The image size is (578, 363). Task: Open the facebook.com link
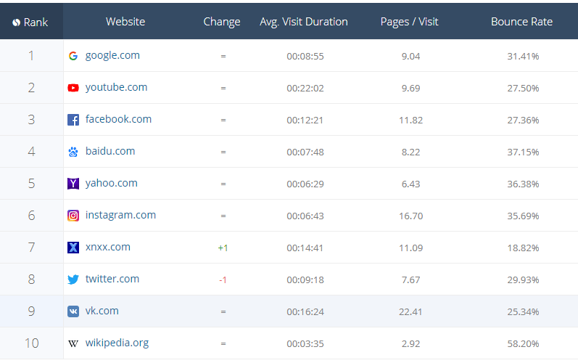[118, 119]
